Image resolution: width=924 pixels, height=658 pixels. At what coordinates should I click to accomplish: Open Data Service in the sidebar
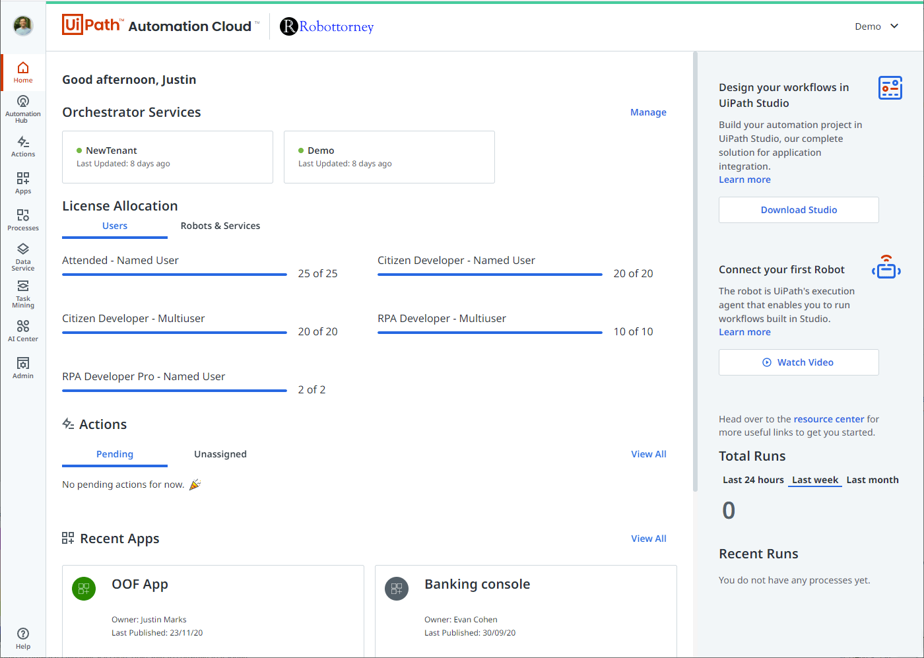tap(23, 257)
